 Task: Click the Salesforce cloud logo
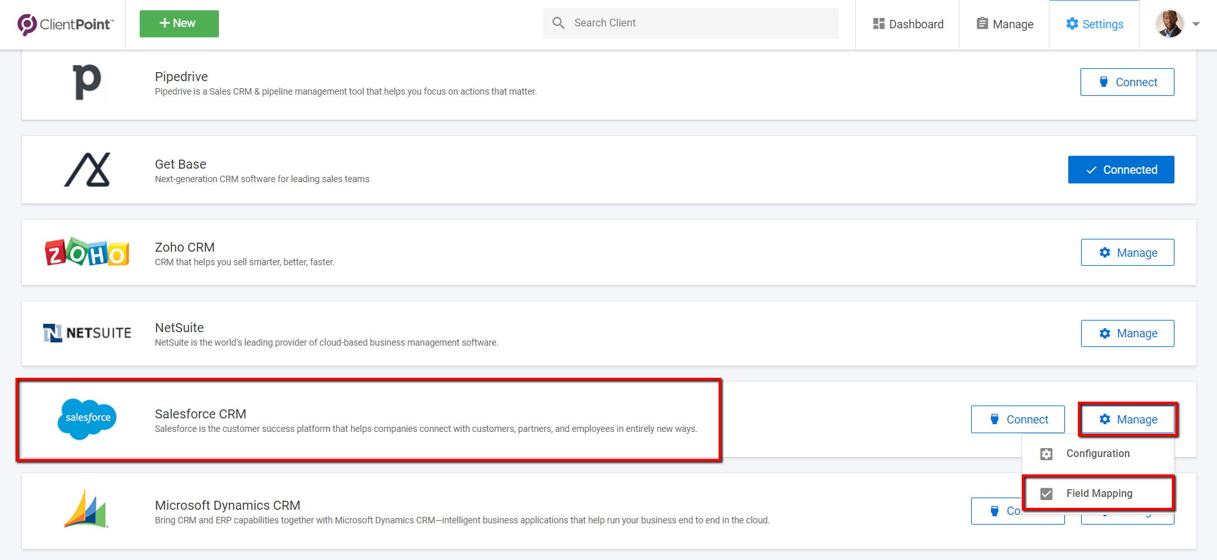(x=88, y=418)
